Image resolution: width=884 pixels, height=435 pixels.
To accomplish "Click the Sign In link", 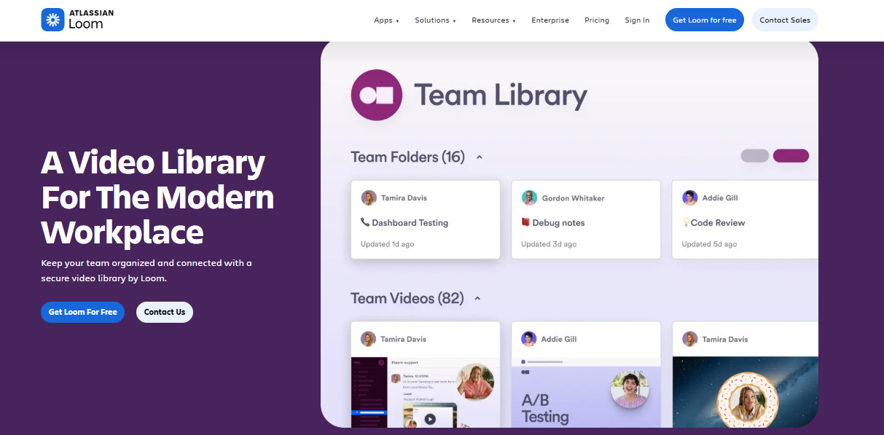I will click(x=637, y=20).
